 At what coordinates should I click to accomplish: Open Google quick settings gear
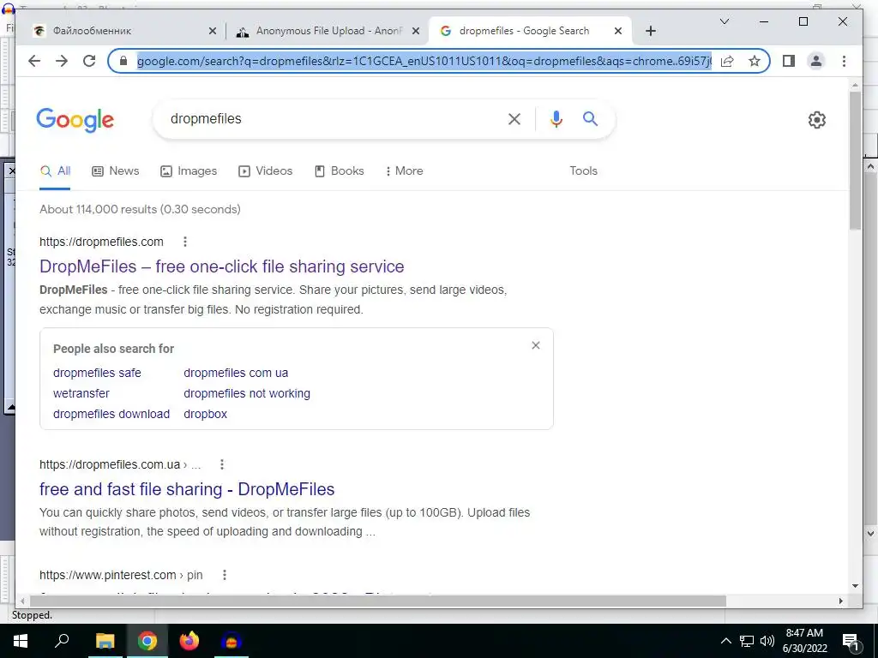point(816,120)
